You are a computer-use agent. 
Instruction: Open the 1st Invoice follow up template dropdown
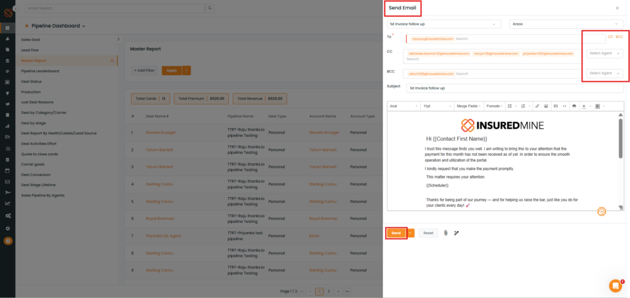(444, 24)
